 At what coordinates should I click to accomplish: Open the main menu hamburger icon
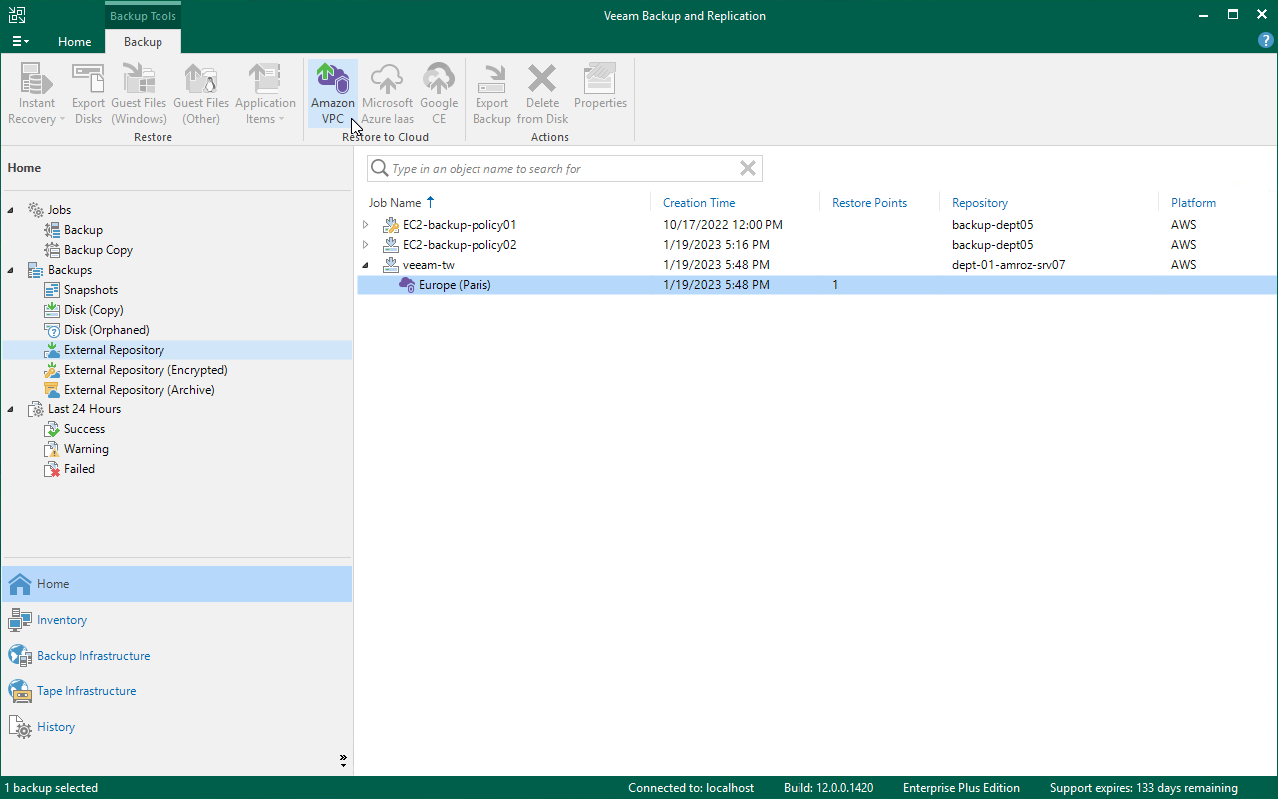(x=20, y=41)
